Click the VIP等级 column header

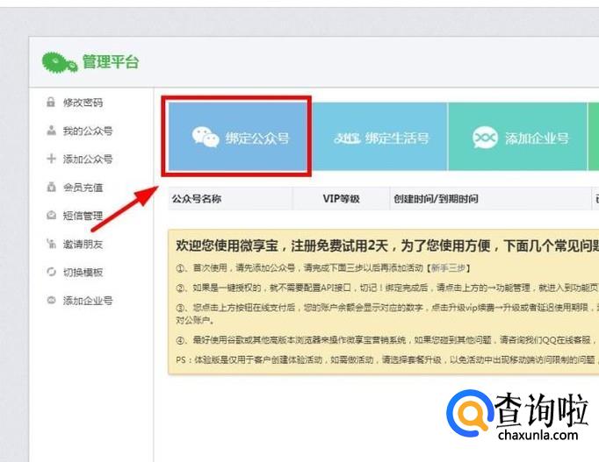point(341,199)
